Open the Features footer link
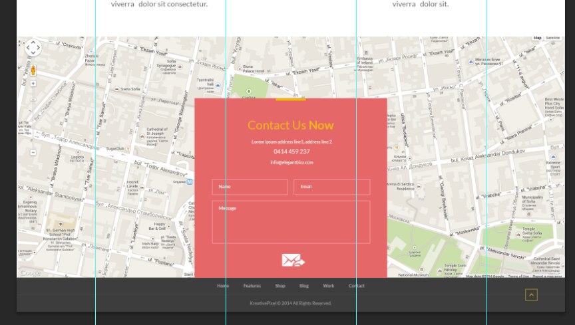The image size is (575, 325). coord(252,286)
